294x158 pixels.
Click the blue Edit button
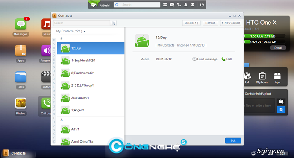[x=233, y=140]
